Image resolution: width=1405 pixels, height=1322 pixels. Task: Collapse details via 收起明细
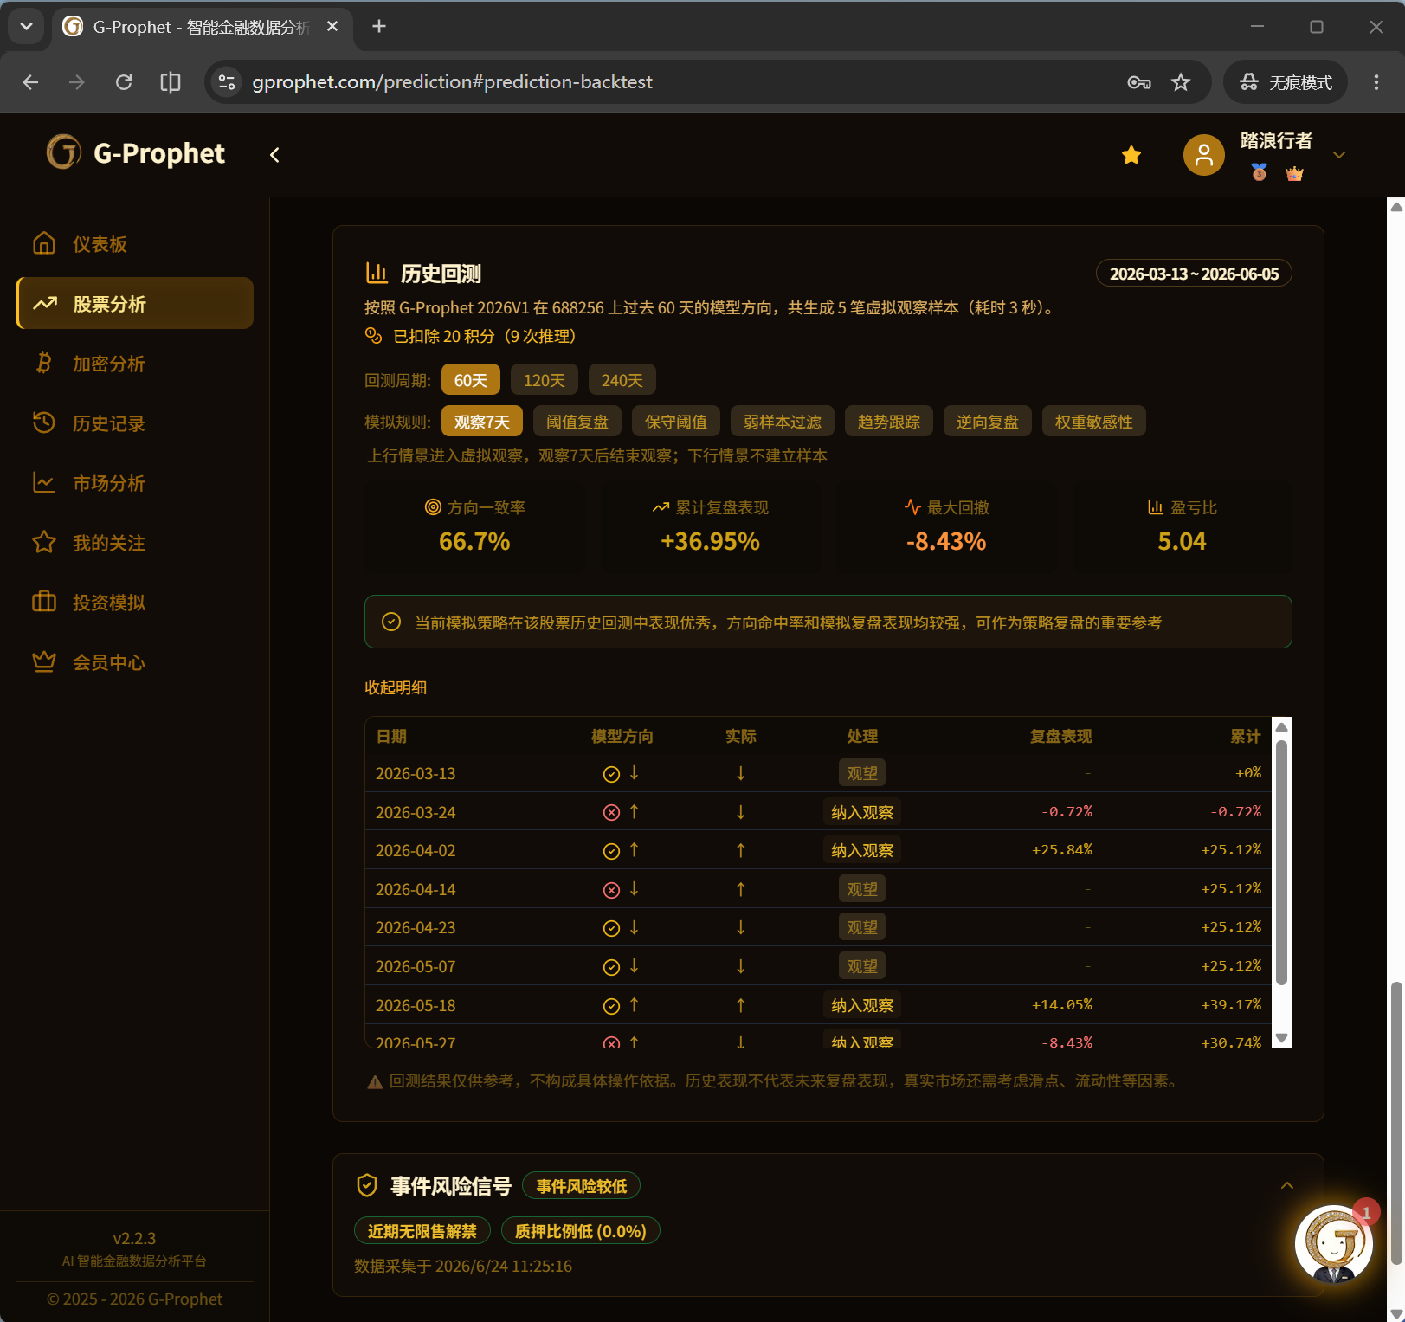(x=396, y=687)
